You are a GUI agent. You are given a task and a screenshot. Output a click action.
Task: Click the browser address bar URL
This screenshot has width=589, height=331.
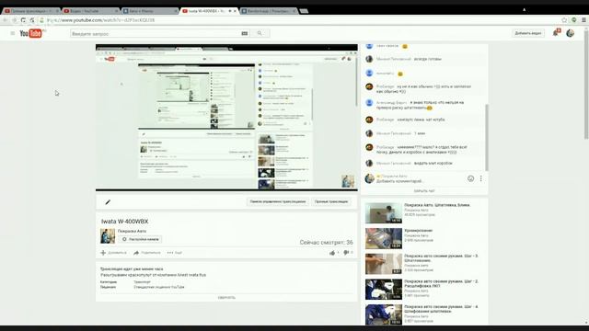tap(100, 20)
